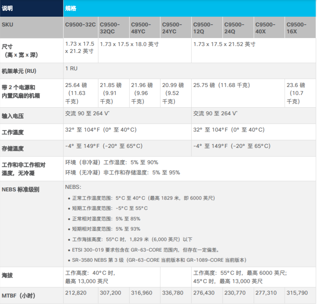Click the 23.6 磅 weight cell
The width and height of the screenshot is (317, 304).
[300, 93]
